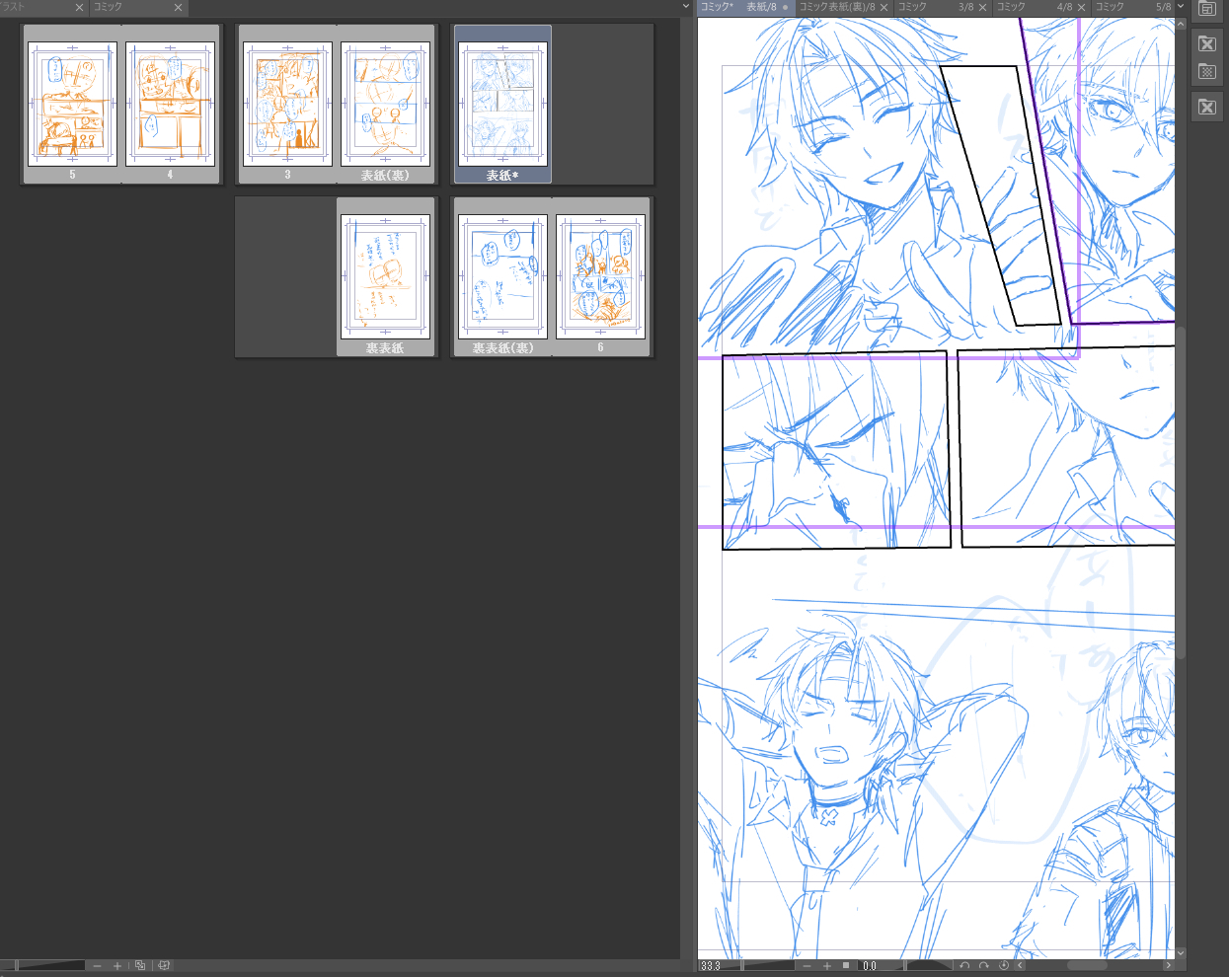Adjust the canvas zoom slider at 33.3
Image resolution: width=1229 pixels, height=977 pixels.
pyautogui.click(x=769, y=966)
